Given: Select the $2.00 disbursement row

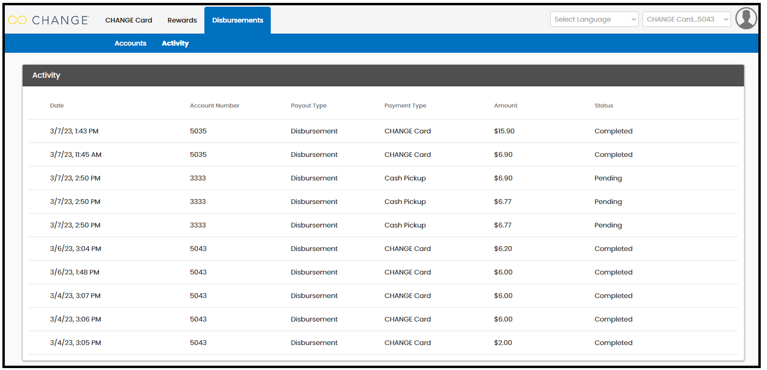Looking at the screenshot, I should (x=383, y=343).
